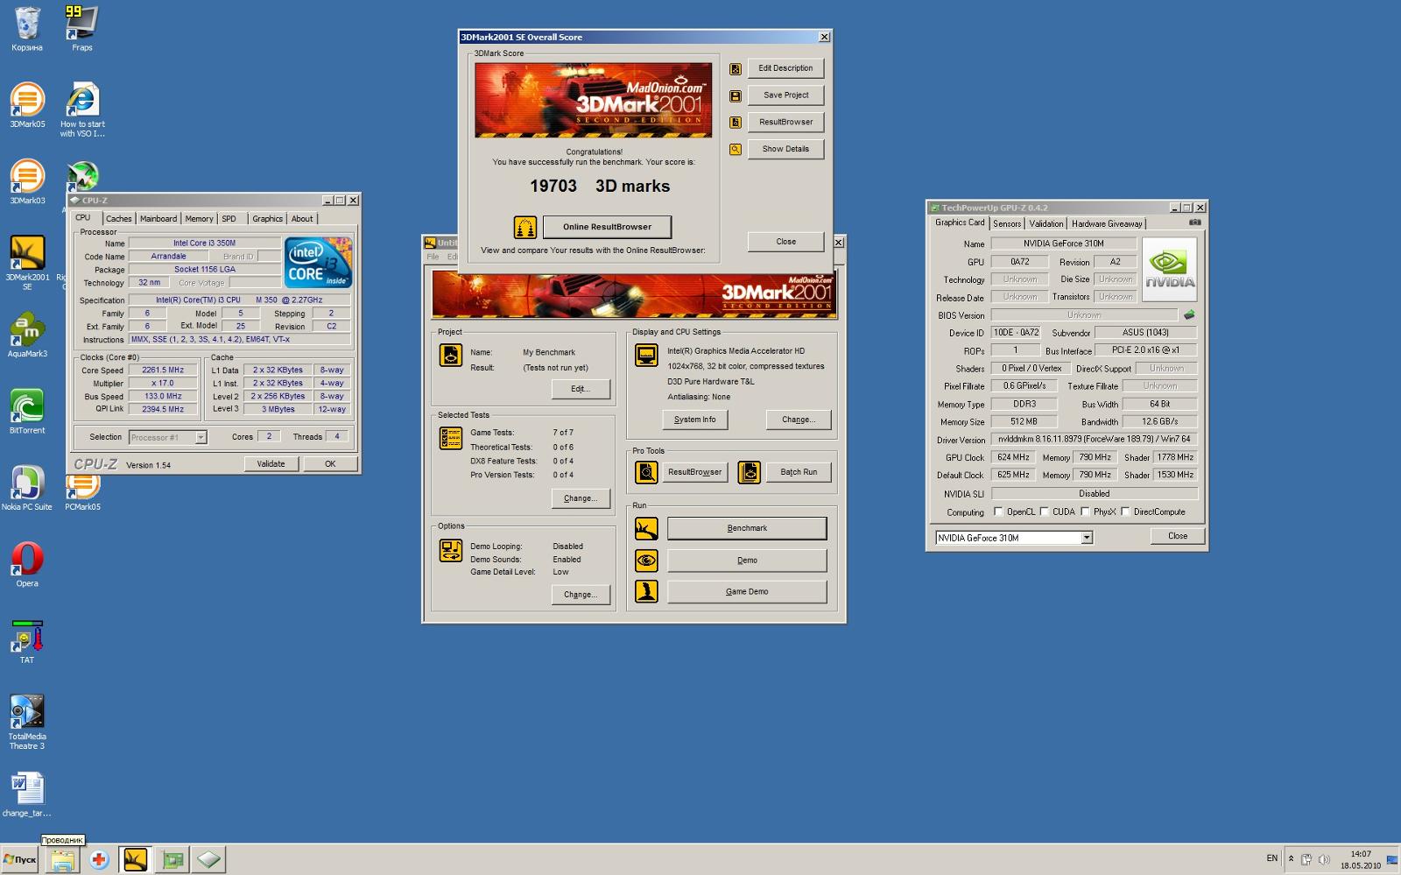The height and width of the screenshot is (875, 1401).
Task: Select the Opera desktop icon
Action: [x=27, y=565]
